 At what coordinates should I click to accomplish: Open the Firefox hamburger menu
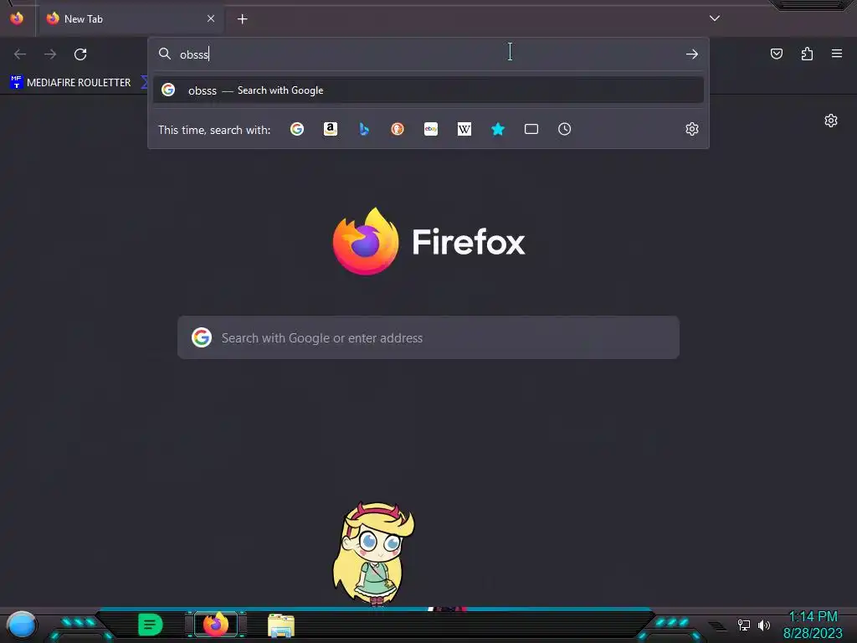pos(837,54)
